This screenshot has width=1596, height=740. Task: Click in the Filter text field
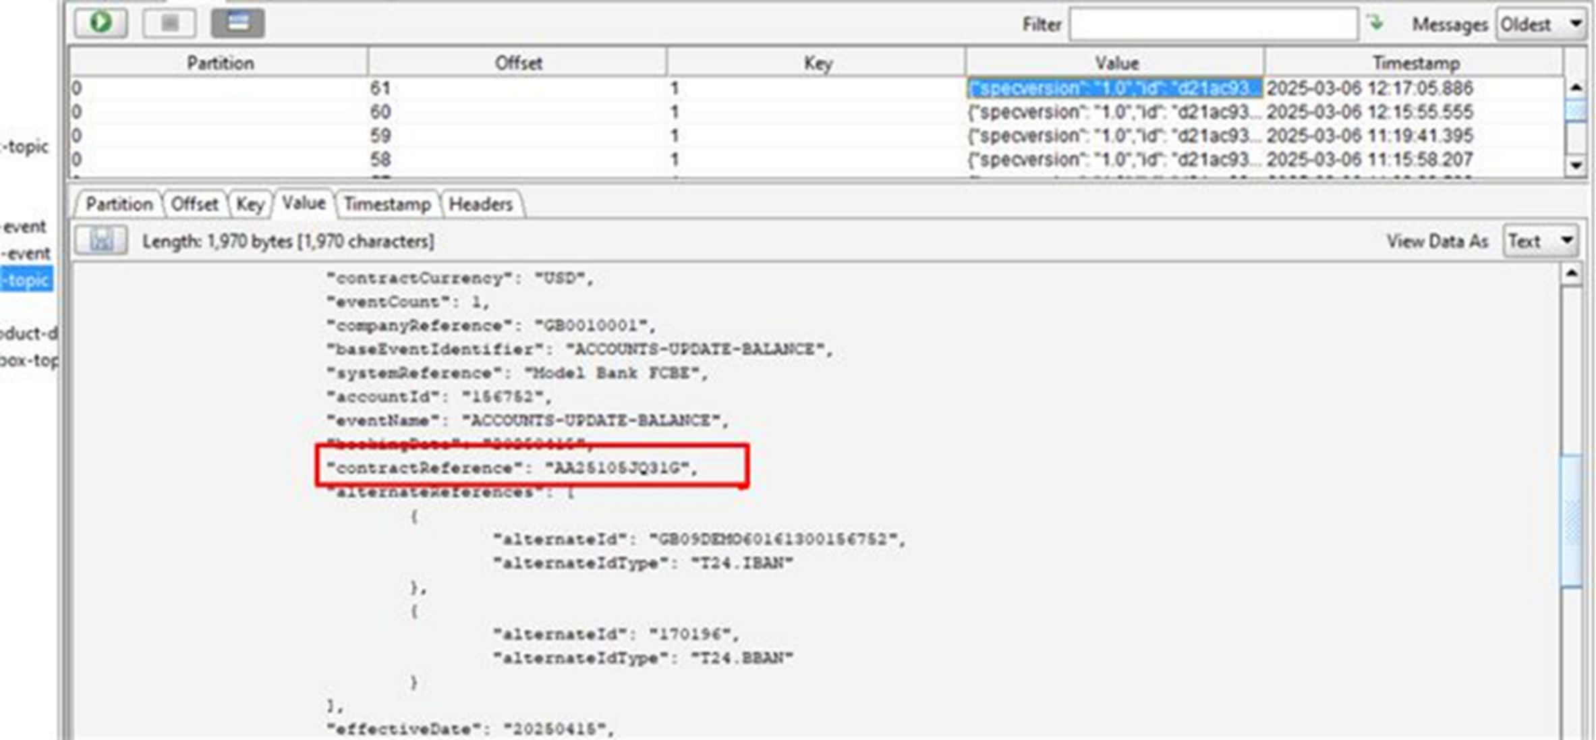(x=1212, y=25)
